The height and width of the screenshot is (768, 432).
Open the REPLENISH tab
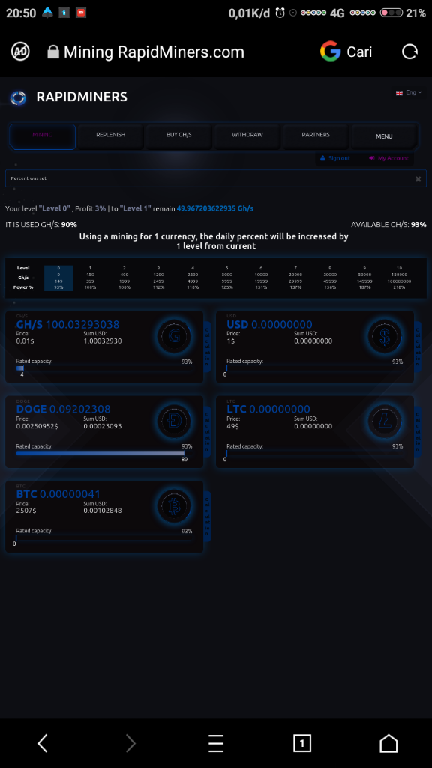point(111,136)
